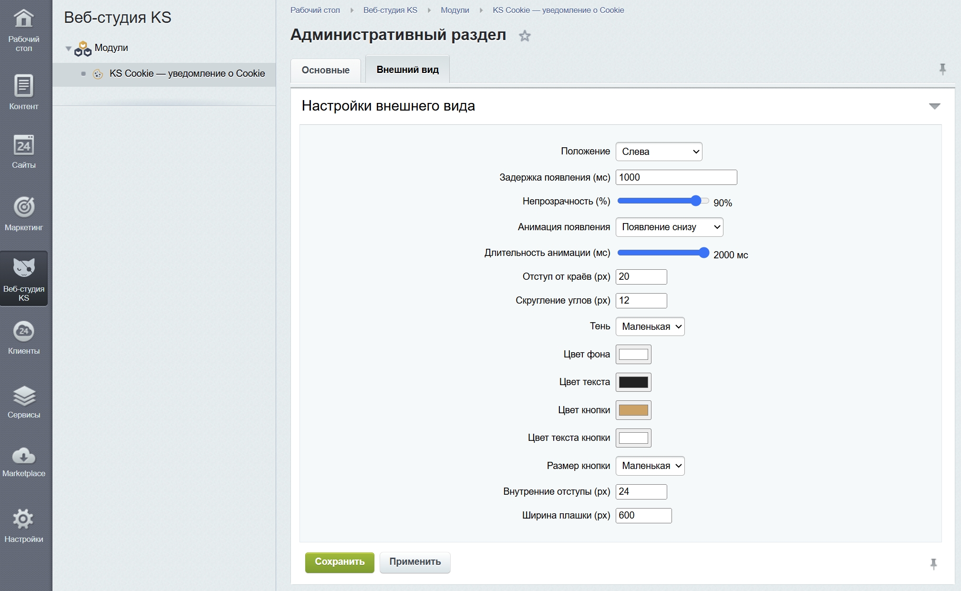The image size is (961, 591).
Task: Focus the Скругление углов input field
Action: point(641,300)
